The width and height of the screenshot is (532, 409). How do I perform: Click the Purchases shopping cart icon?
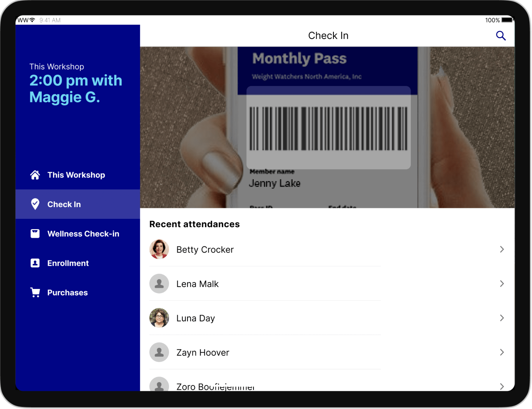35,293
